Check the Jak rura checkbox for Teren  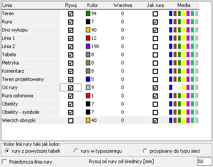point(155,14)
